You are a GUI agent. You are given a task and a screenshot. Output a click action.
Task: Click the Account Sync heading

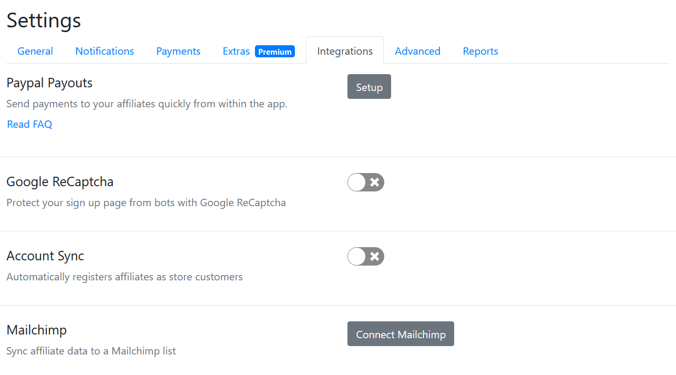(45, 256)
